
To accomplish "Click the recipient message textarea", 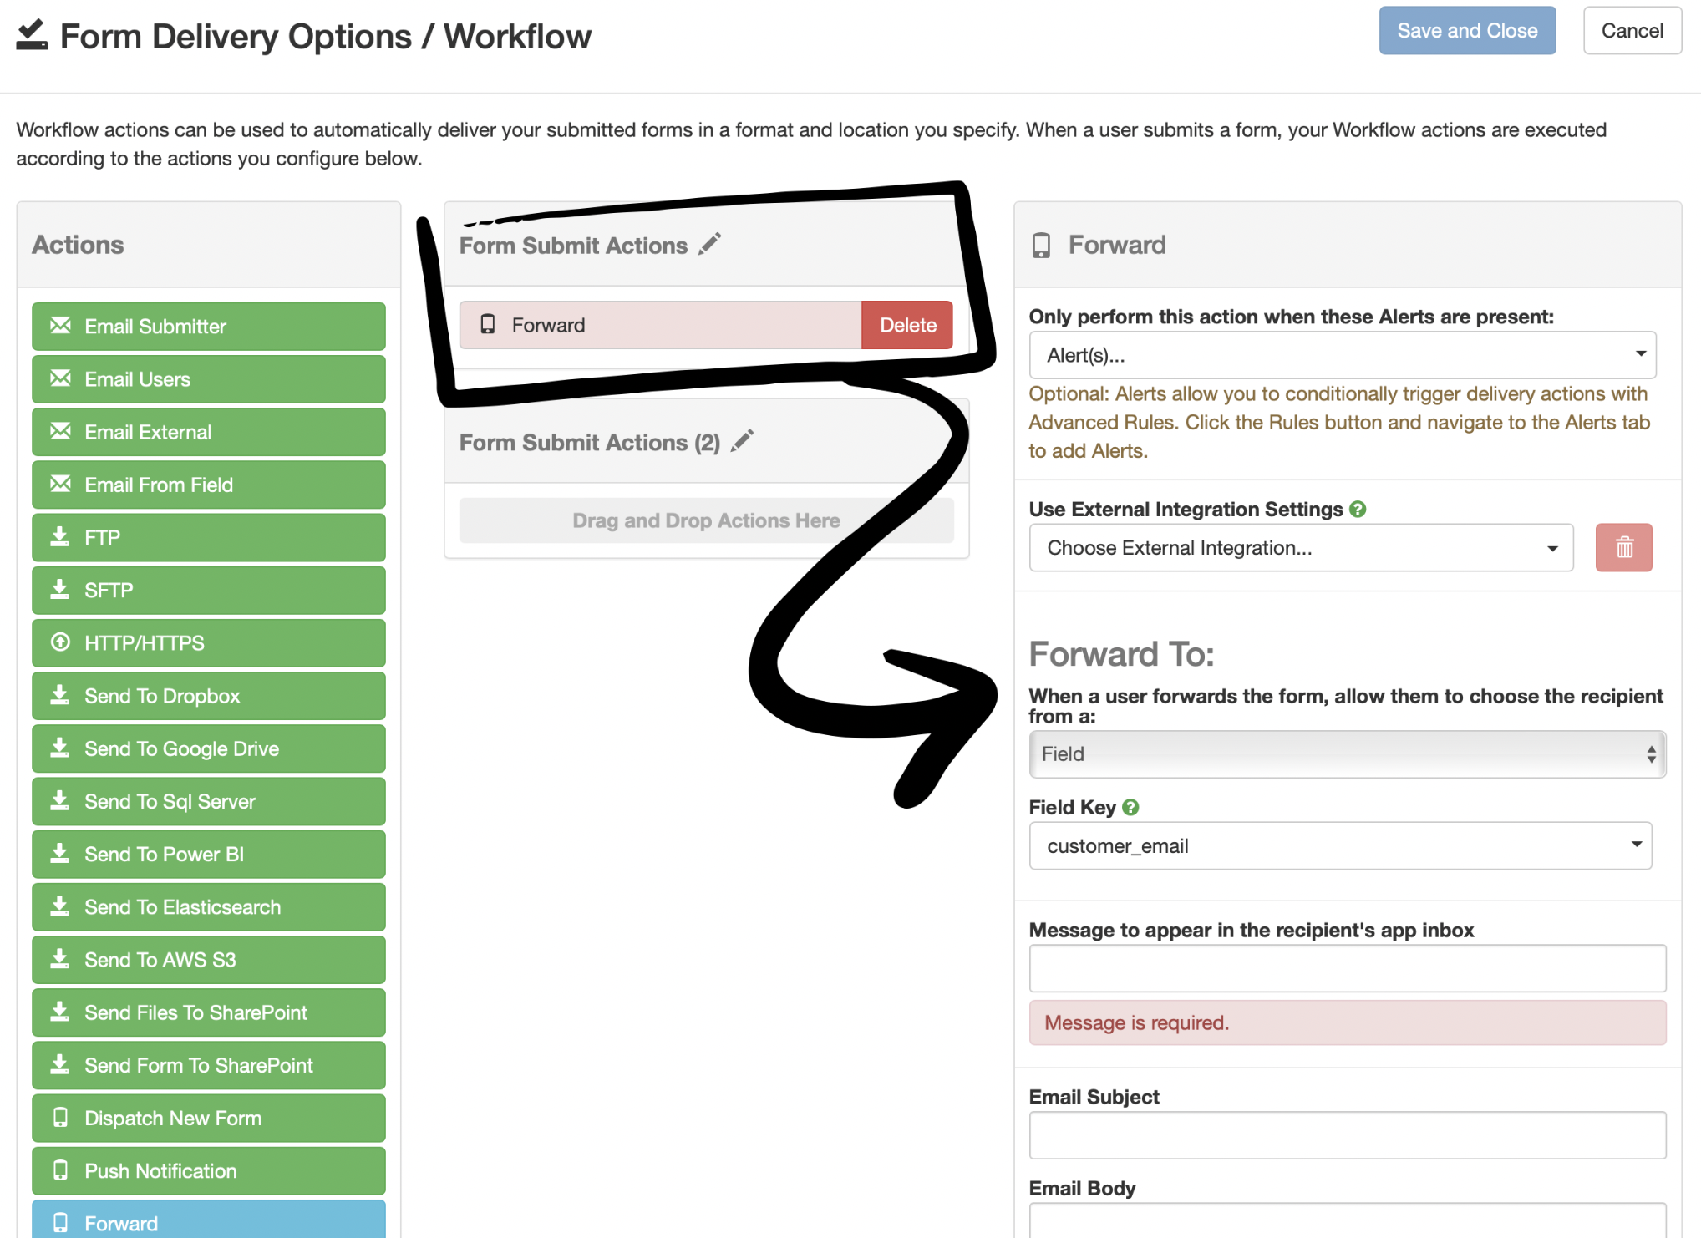I will click(1346, 967).
